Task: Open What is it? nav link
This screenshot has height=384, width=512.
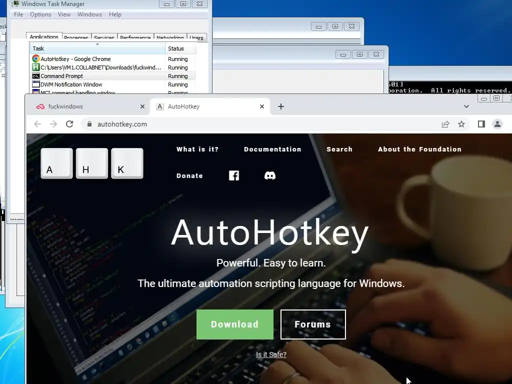Action: click(197, 149)
